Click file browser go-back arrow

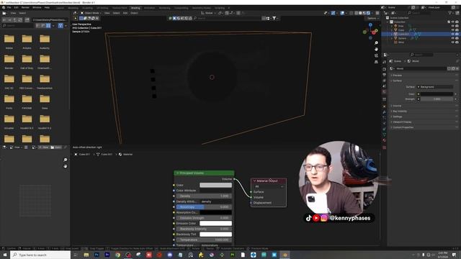[4, 19]
